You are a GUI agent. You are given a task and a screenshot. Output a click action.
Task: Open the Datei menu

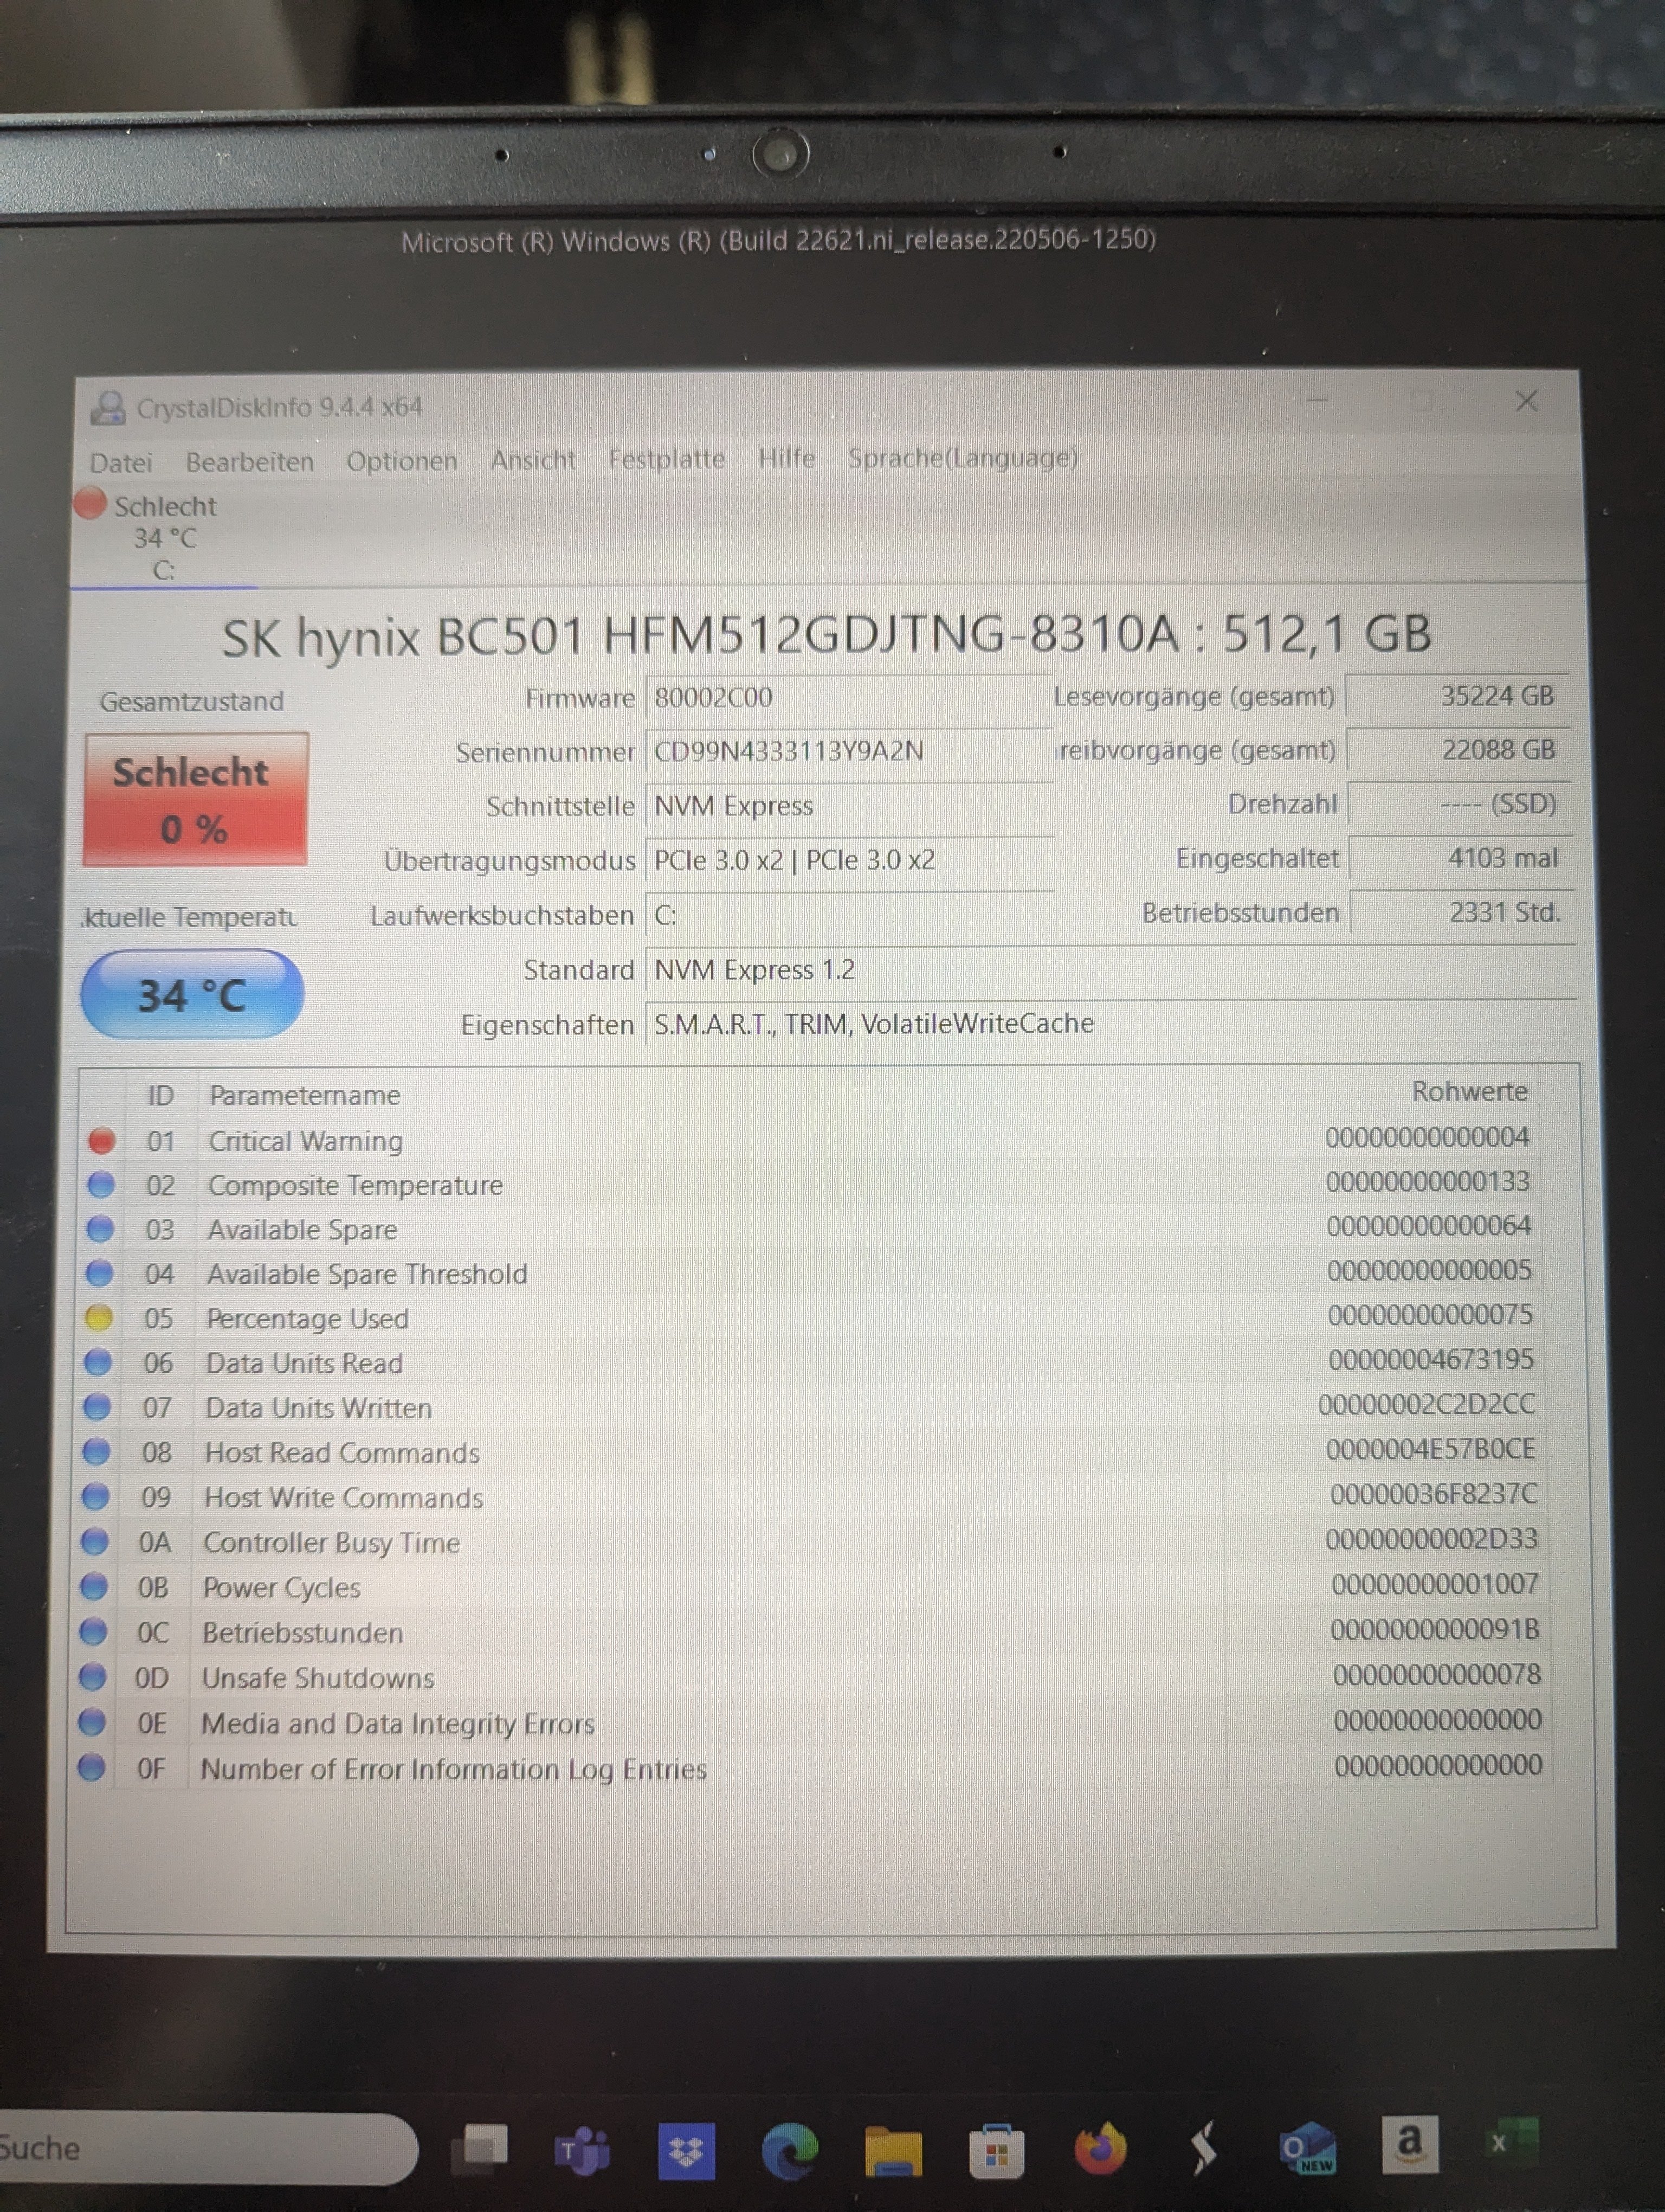(x=121, y=462)
